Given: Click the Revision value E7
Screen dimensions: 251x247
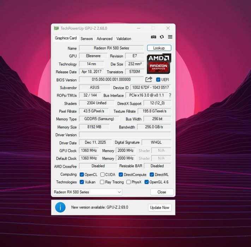Looking at the screenshot, I should point(135,56).
